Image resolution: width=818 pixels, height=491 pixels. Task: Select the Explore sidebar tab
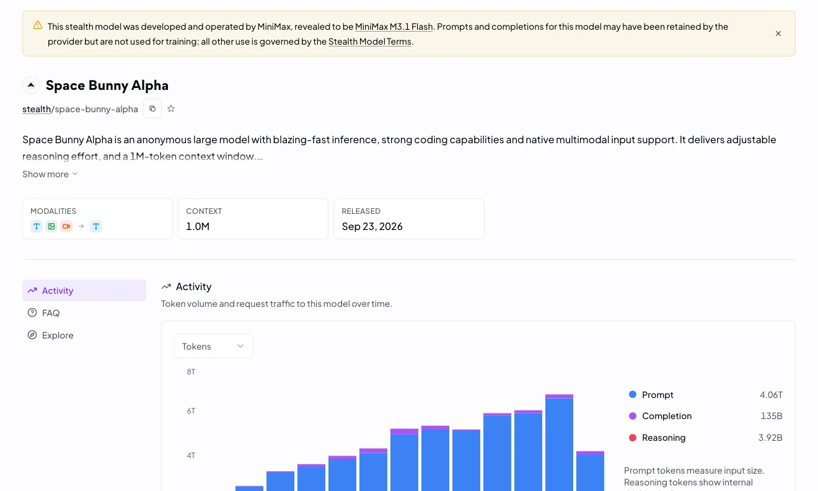tap(84, 335)
